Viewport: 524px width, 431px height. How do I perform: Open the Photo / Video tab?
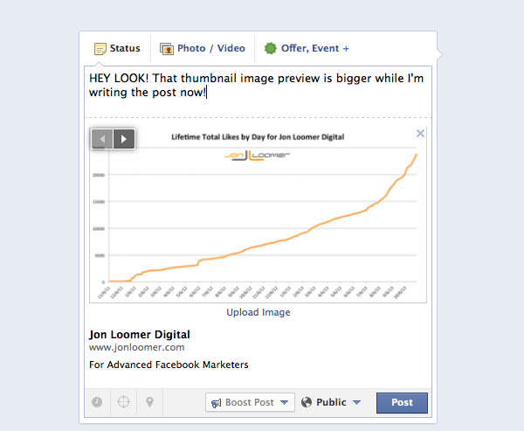[203, 49]
